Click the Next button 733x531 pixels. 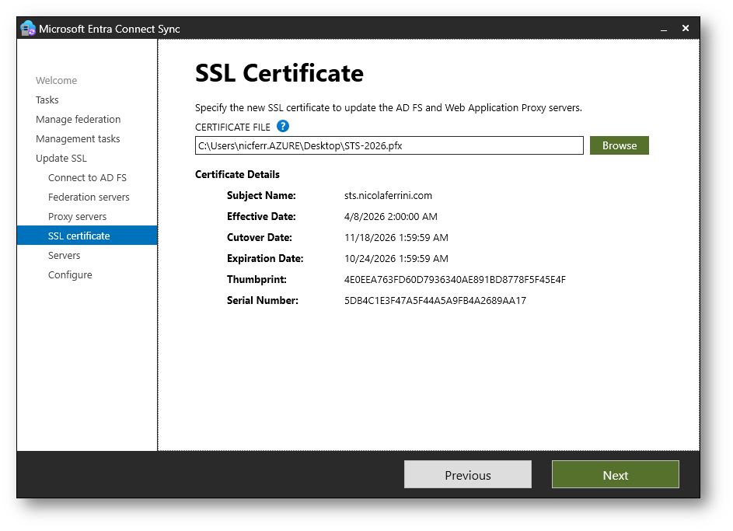pyautogui.click(x=615, y=475)
